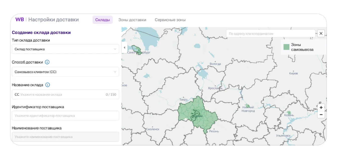The height and width of the screenshot is (159, 337).
Task: Click the Нижний Новгород pickup zone
Action: (x=247, y=106)
